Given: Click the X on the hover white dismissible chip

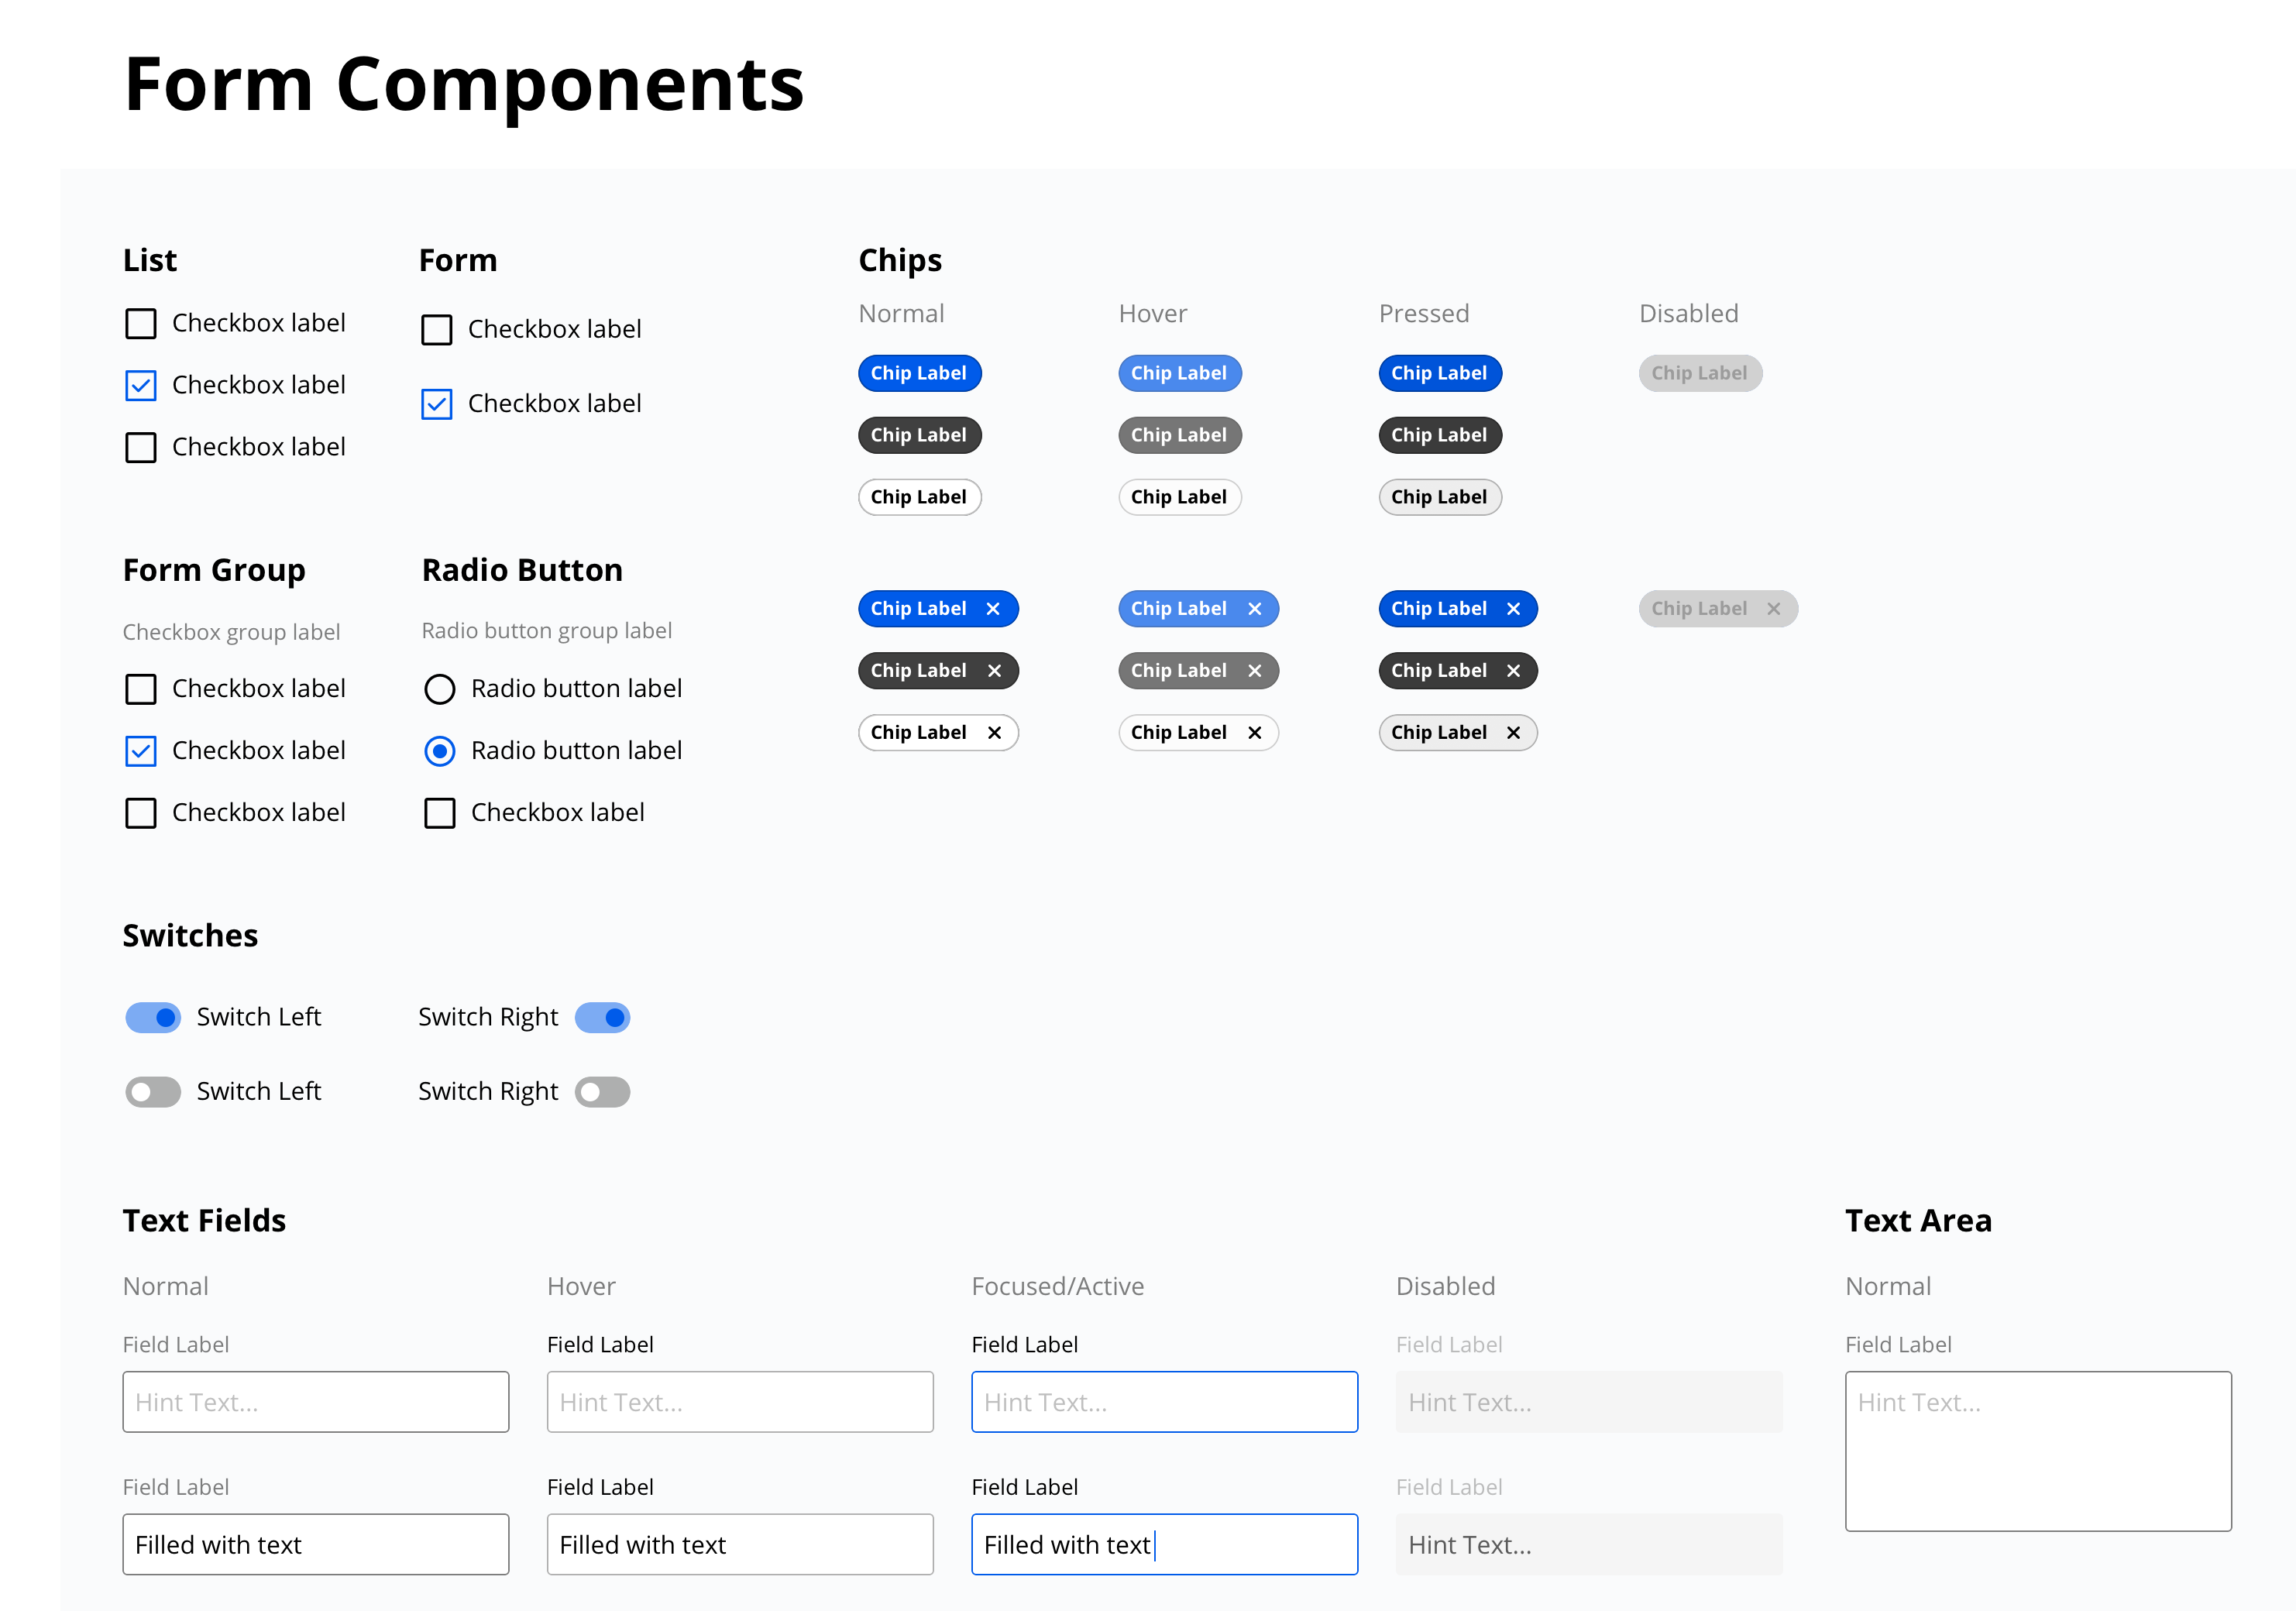Looking at the screenshot, I should pyautogui.click(x=1254, y=732).
